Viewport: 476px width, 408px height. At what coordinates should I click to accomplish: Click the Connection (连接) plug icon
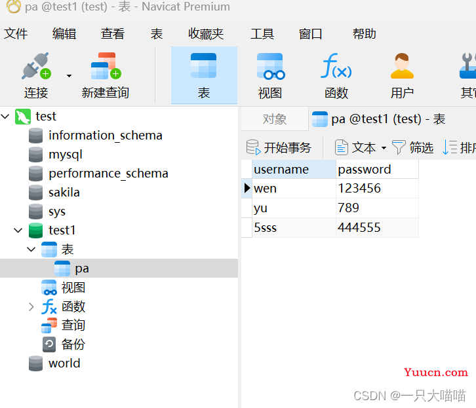pyautogui.click(x=37, y=66)
